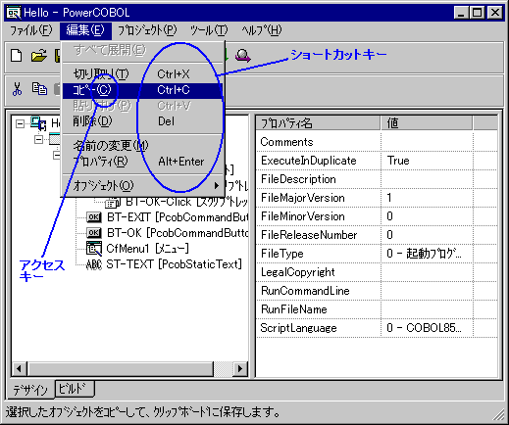Click the PowerCOBOL title bar icon

click(14, 13)
